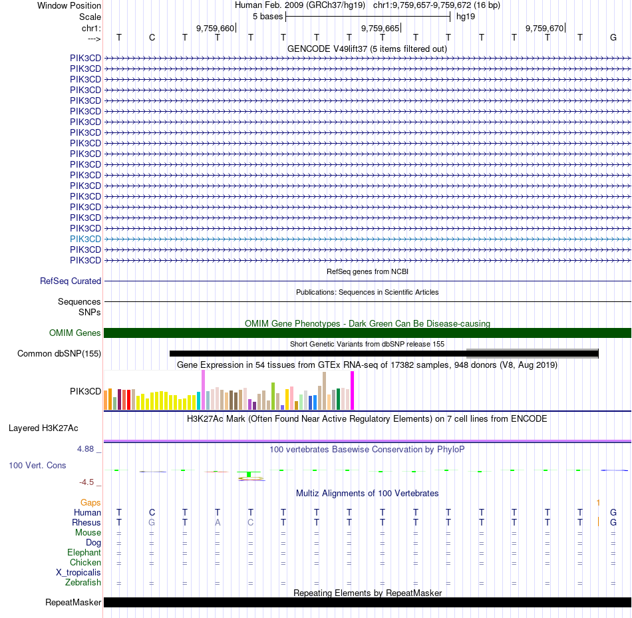Click the PhyloP Basewise Conservation title
Screen dimensions: 632x618
(x=367, y=449)
